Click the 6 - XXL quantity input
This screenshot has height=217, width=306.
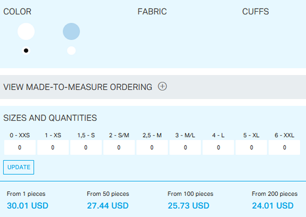click(285, 148)
